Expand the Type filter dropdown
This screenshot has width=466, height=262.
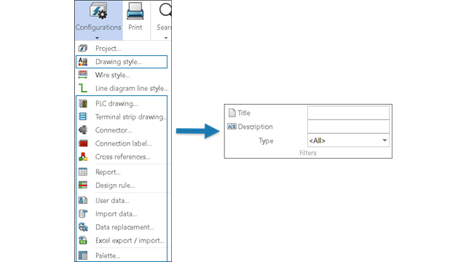pos(384,140)
